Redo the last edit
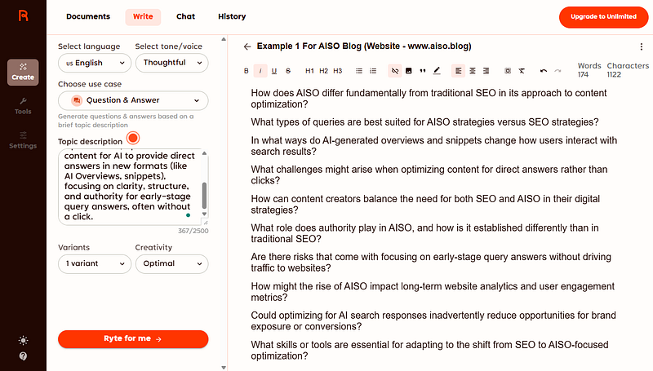Viewport: 653px width, 371px height. click(x=557, y=71)
